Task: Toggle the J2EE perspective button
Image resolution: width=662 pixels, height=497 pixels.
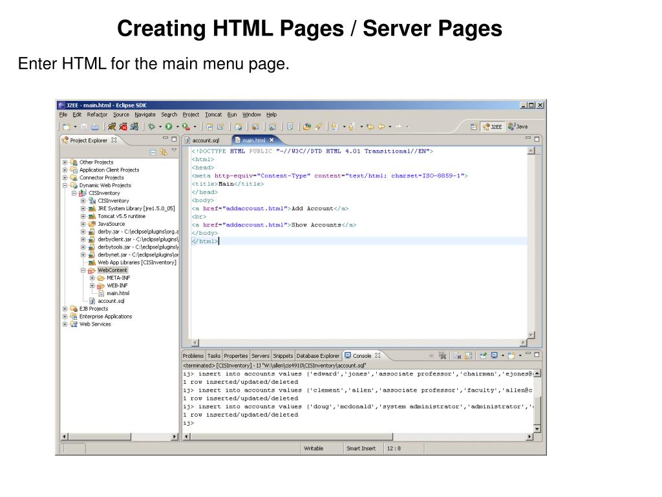Action: (493, 126)
